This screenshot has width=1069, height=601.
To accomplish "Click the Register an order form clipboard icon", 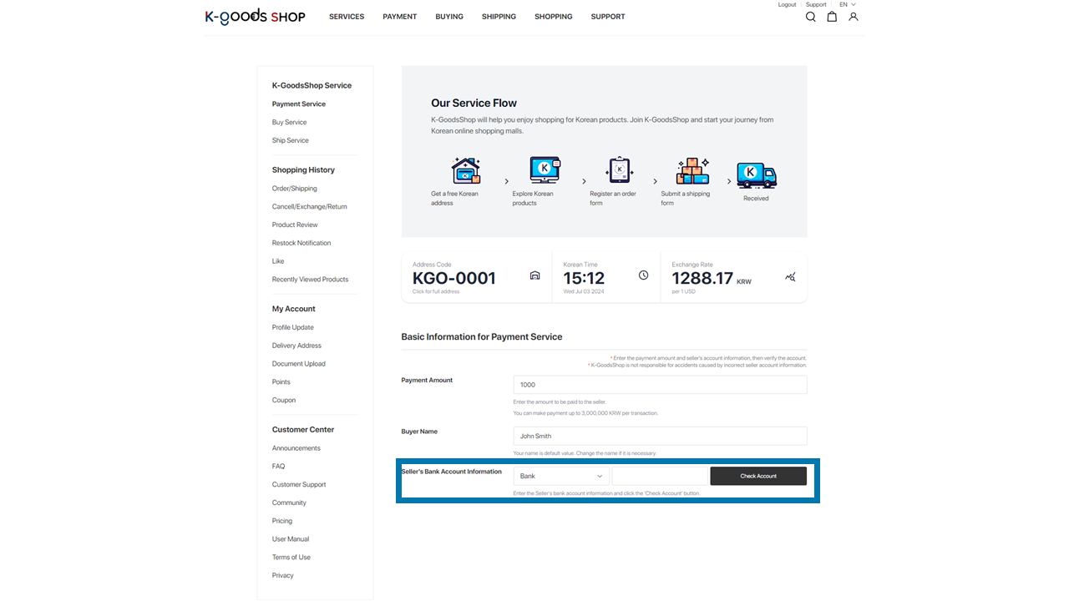I will (620, 170).
